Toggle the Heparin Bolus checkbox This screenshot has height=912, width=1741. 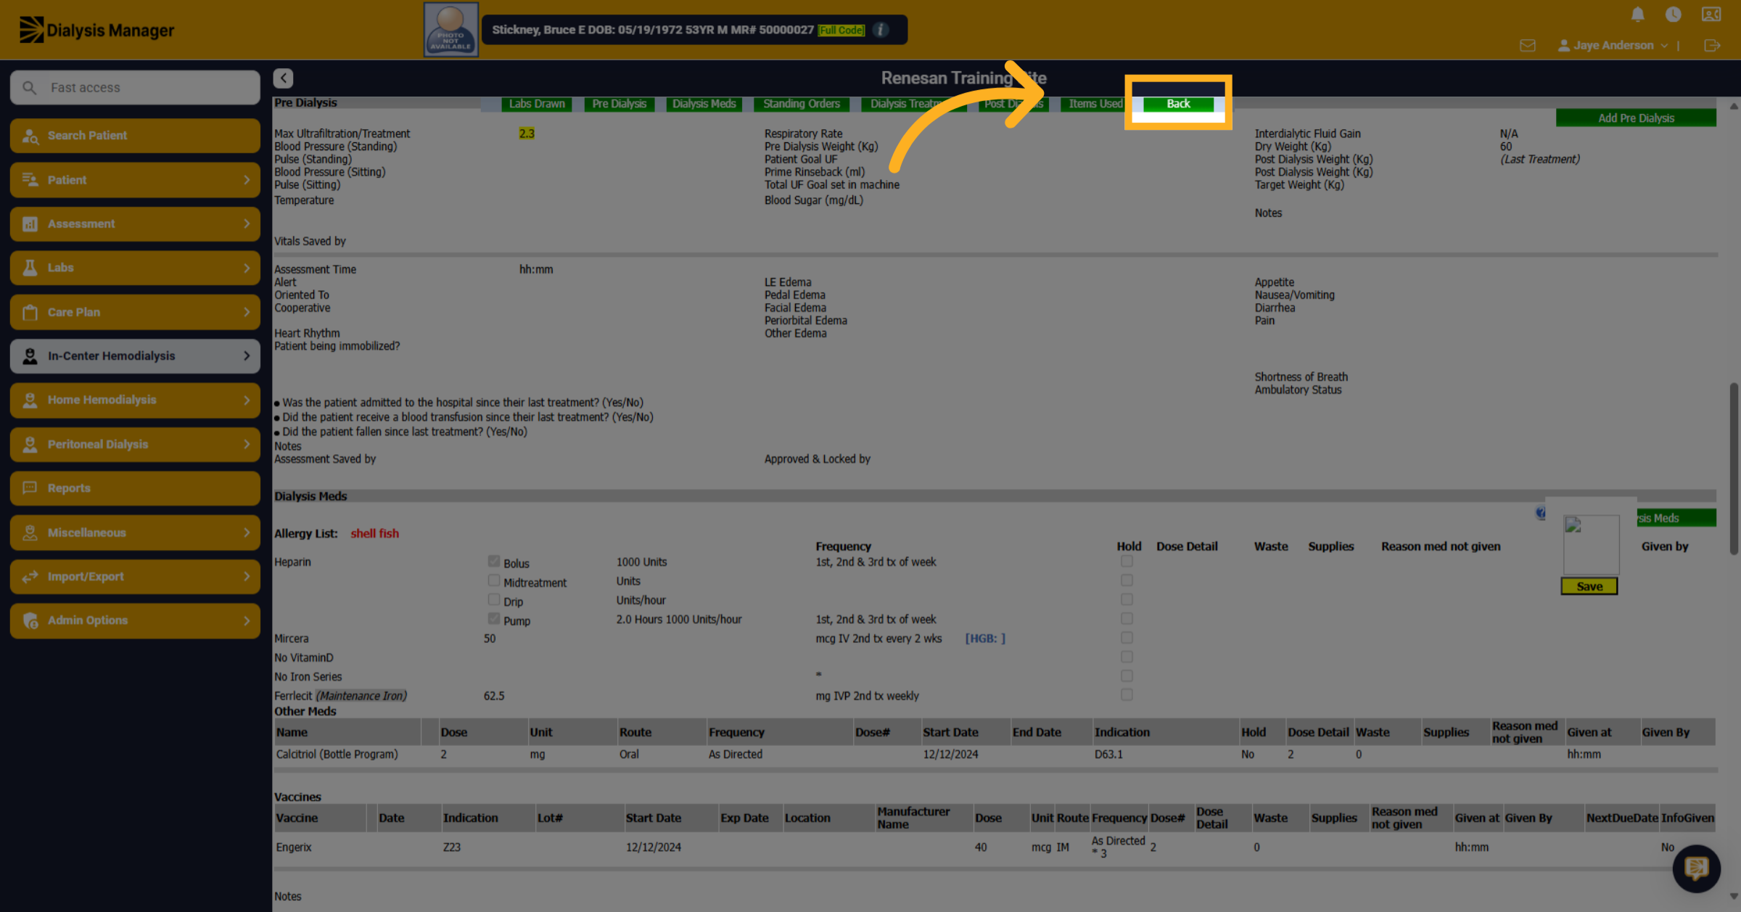pos(494,561)
